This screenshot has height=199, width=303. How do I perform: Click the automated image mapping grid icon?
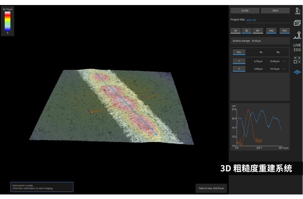tap(297, 60)
